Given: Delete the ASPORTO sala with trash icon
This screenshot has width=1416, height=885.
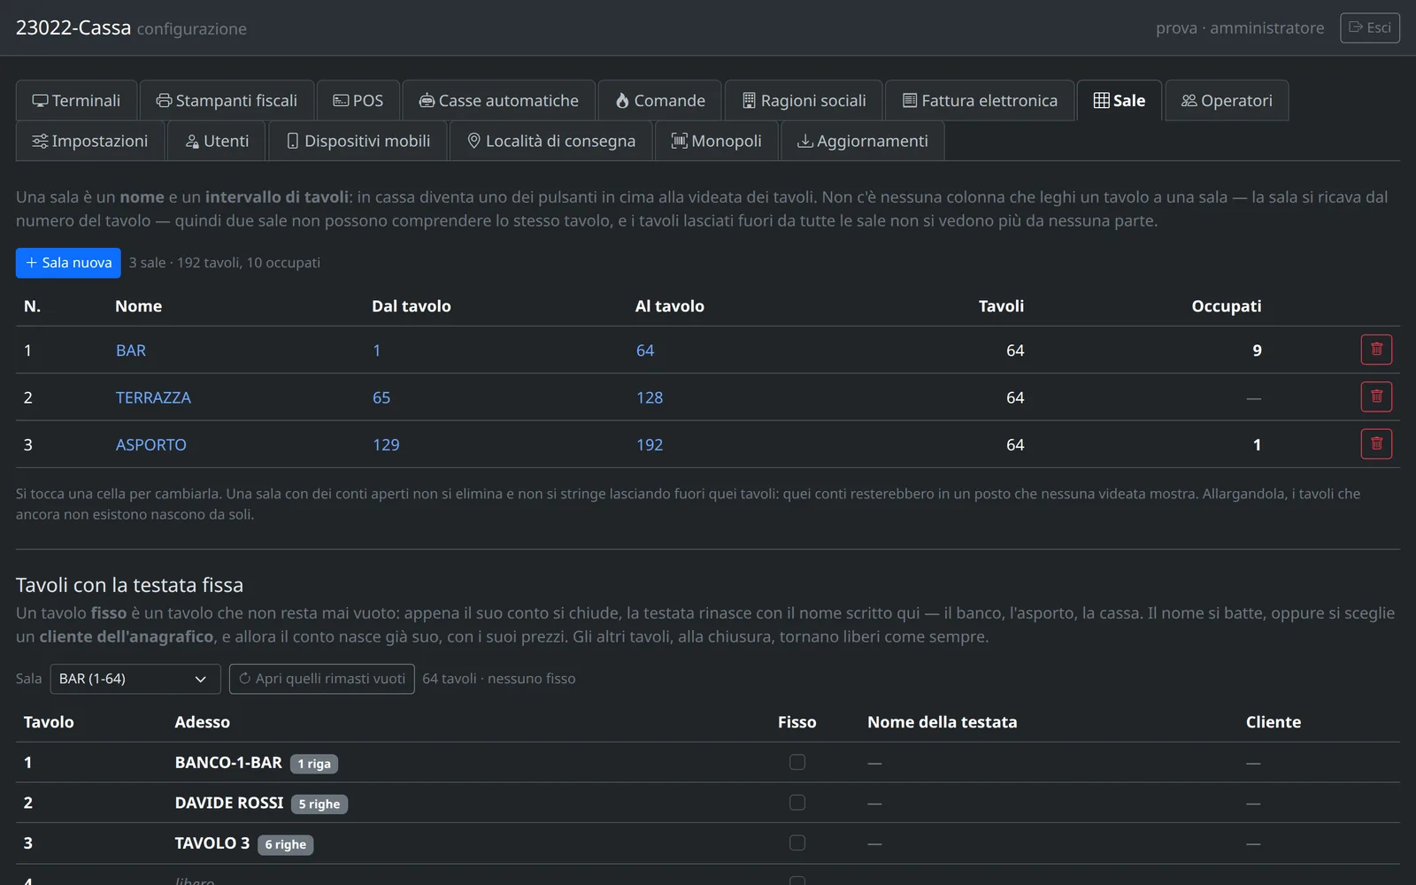Looking at the screenshot, I should (1376, 444).
